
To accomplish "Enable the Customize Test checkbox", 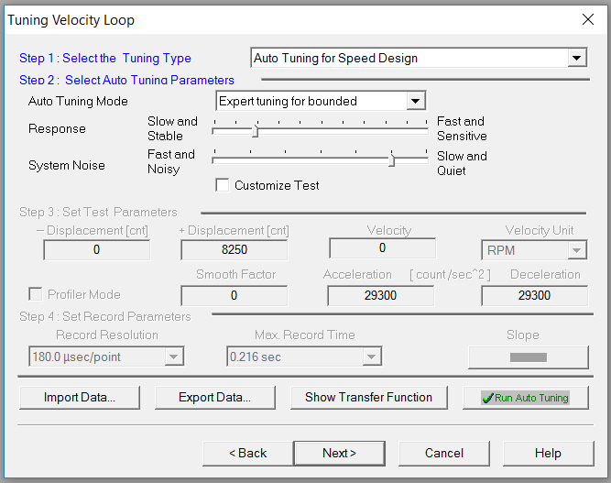I will click(x=222, y=185).
